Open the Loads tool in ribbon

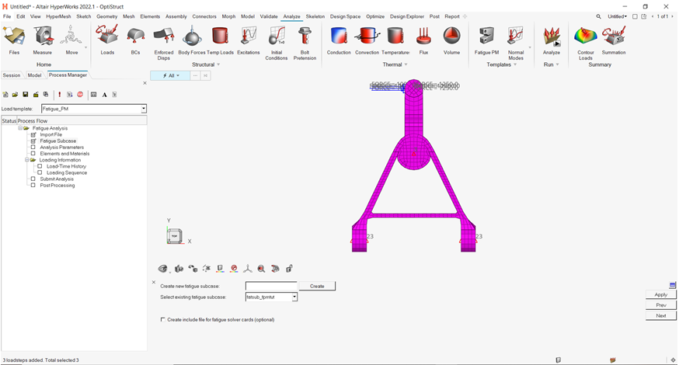click(x=107, y=36)
